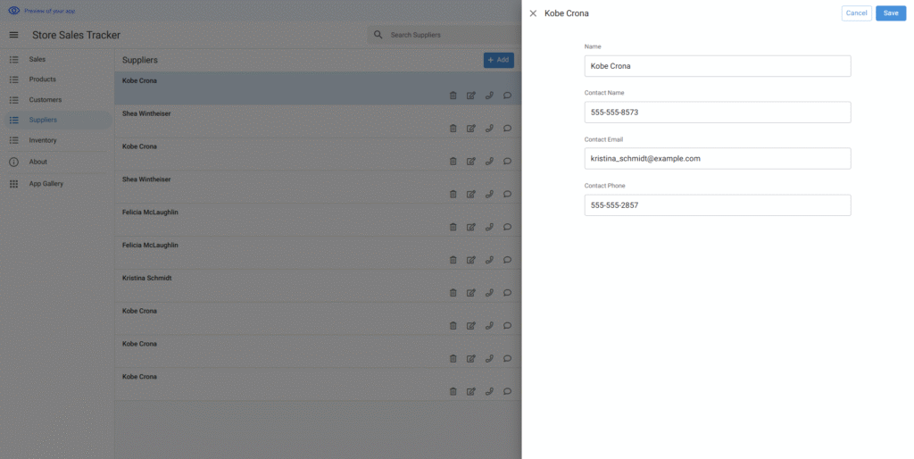Click the preview eye icon
The width and height of the screenshot is (914, 459).
[13, 11]
